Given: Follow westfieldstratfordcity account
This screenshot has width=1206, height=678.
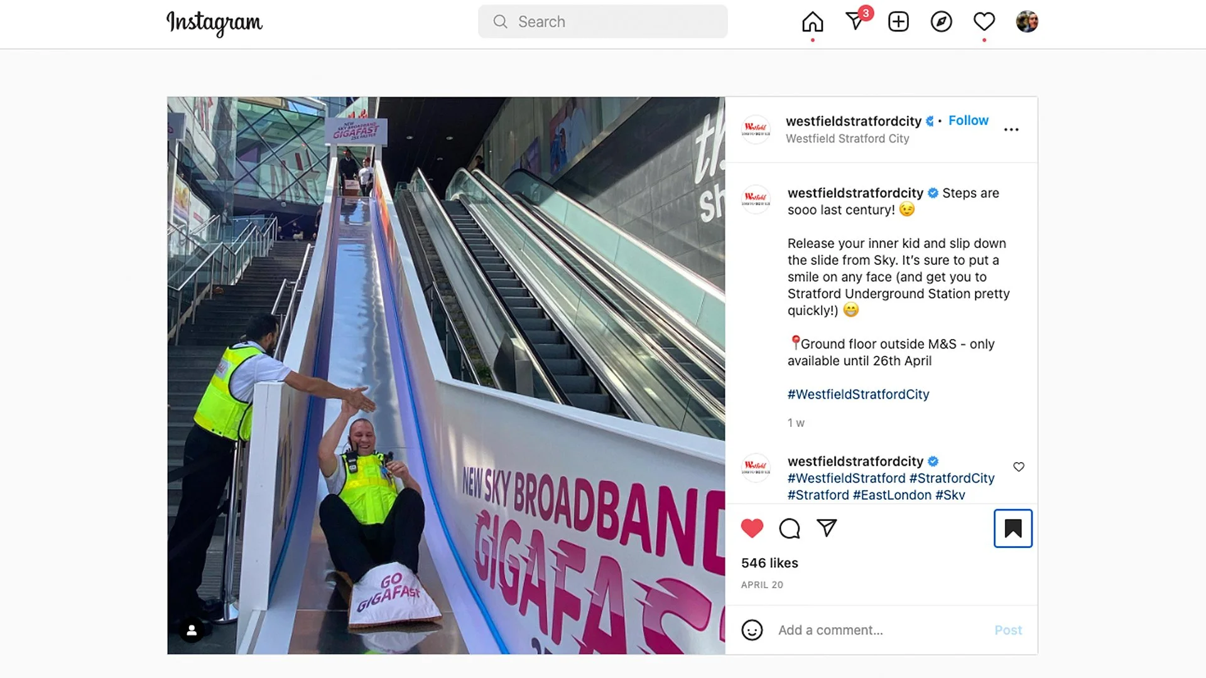Looking at the screenshot, I should click(968, 121).
